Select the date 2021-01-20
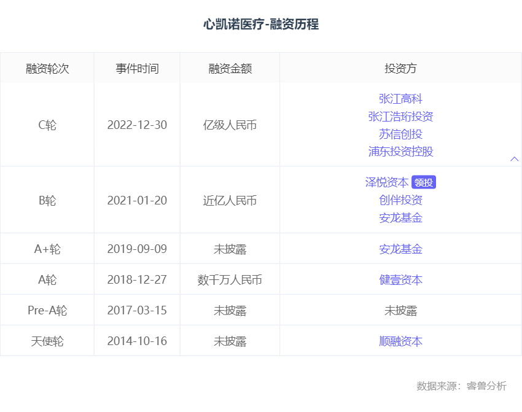This screenshot has height=412, width=522. coord(137,201)
